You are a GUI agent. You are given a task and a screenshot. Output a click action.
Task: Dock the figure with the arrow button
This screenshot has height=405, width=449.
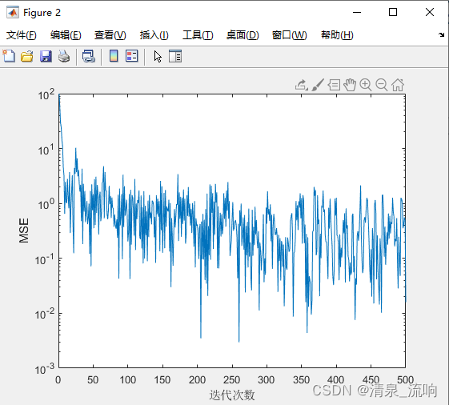[x=441, y=35]
